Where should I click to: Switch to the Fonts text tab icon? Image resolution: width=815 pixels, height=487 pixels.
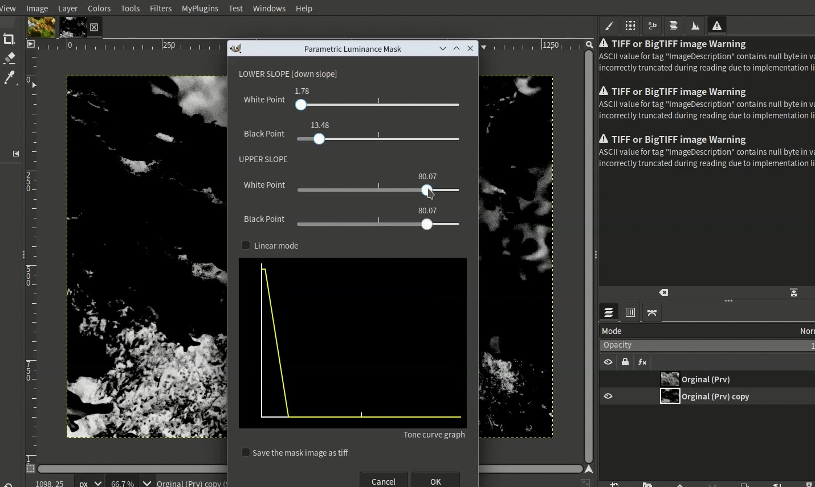(x=652, y=26)
